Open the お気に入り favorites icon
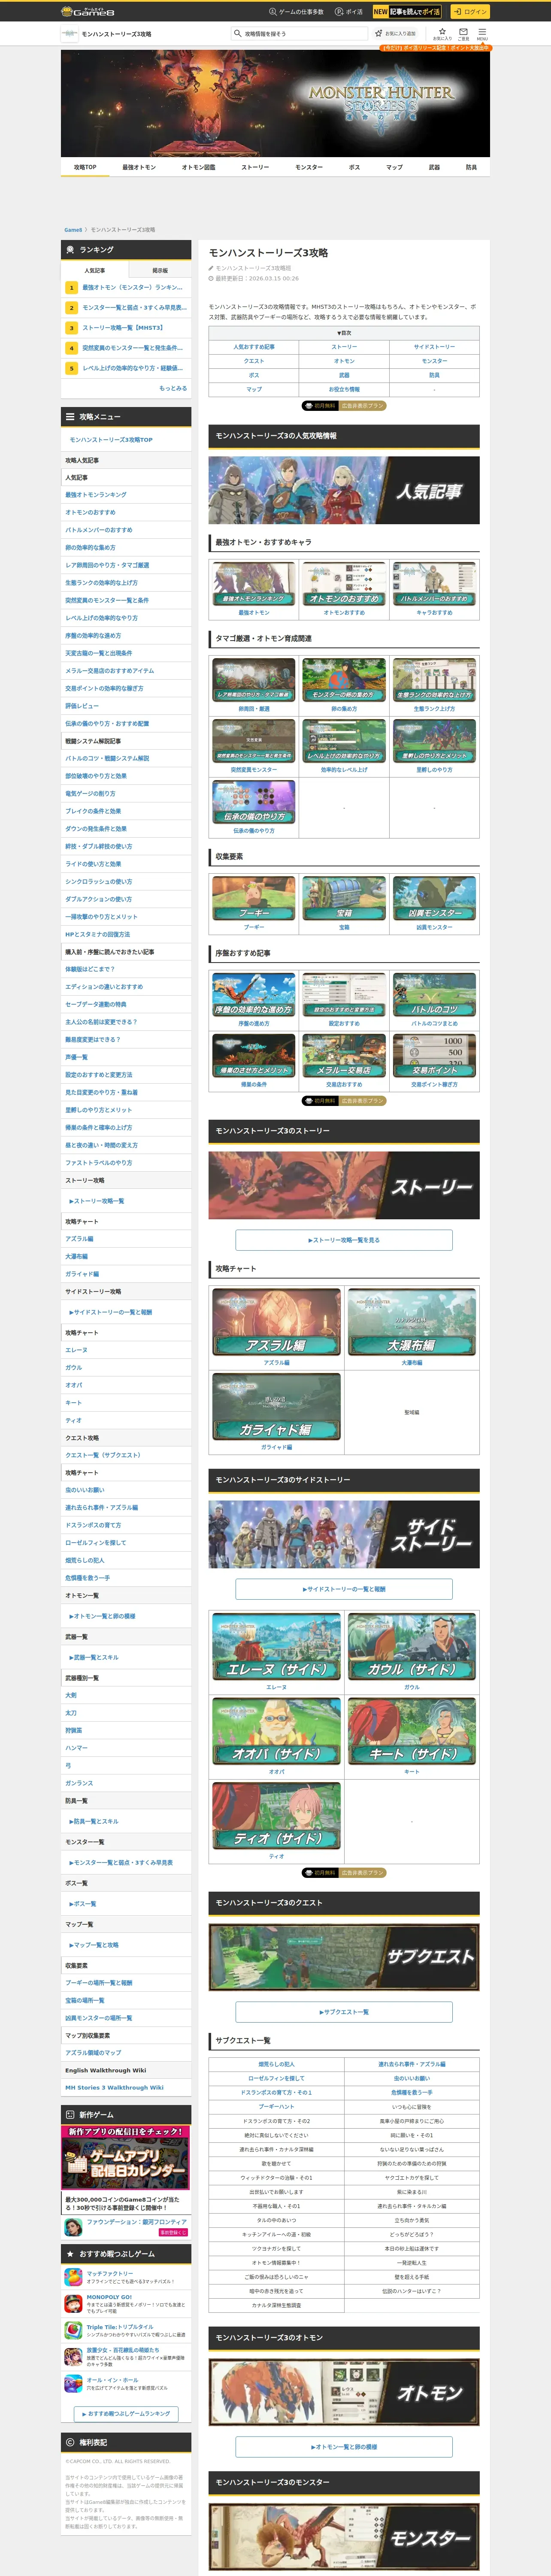The image size is (551, 2576). click(442, 33)
